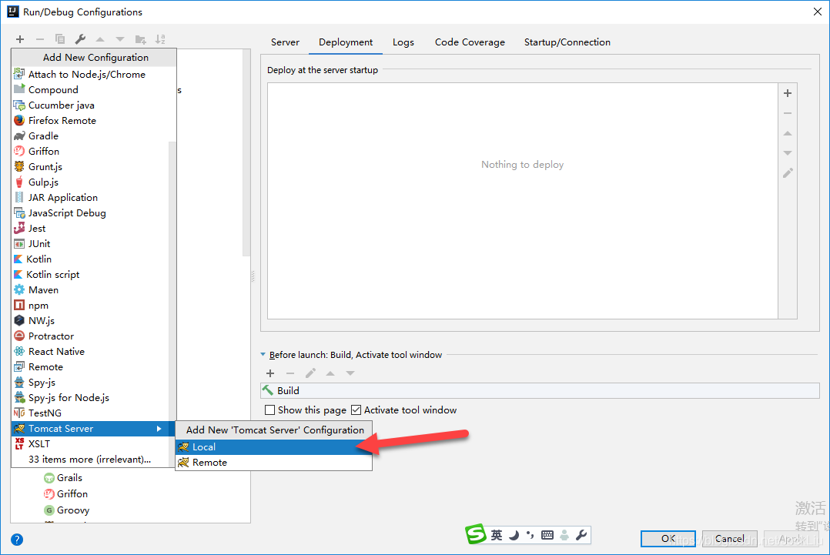Switch IME language via 英 indicator
Image resolution: width=830 pixels, height=555 pixels.
click(497, 536)
